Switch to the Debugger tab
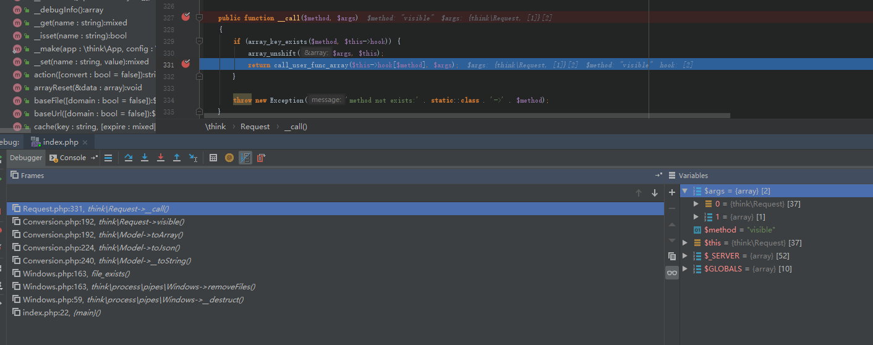The width and height of the screenshot is (873, 345). coord(26,158)
